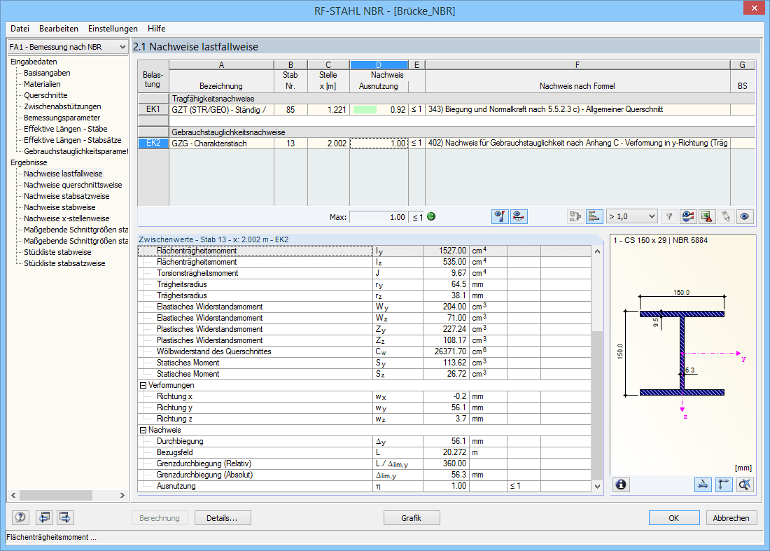Click the 'Grenzdurchbiegung (Absolut)' row
This screenshot has width=770, height=551.
[x=365, y=475]
